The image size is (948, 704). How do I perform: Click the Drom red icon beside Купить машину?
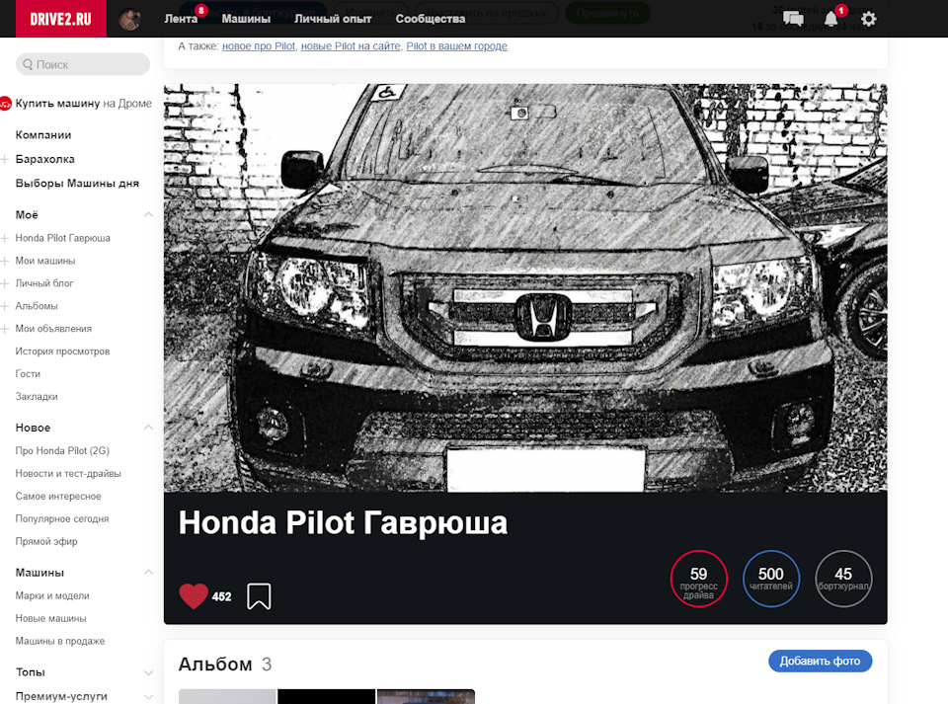[x=5, y=104]
